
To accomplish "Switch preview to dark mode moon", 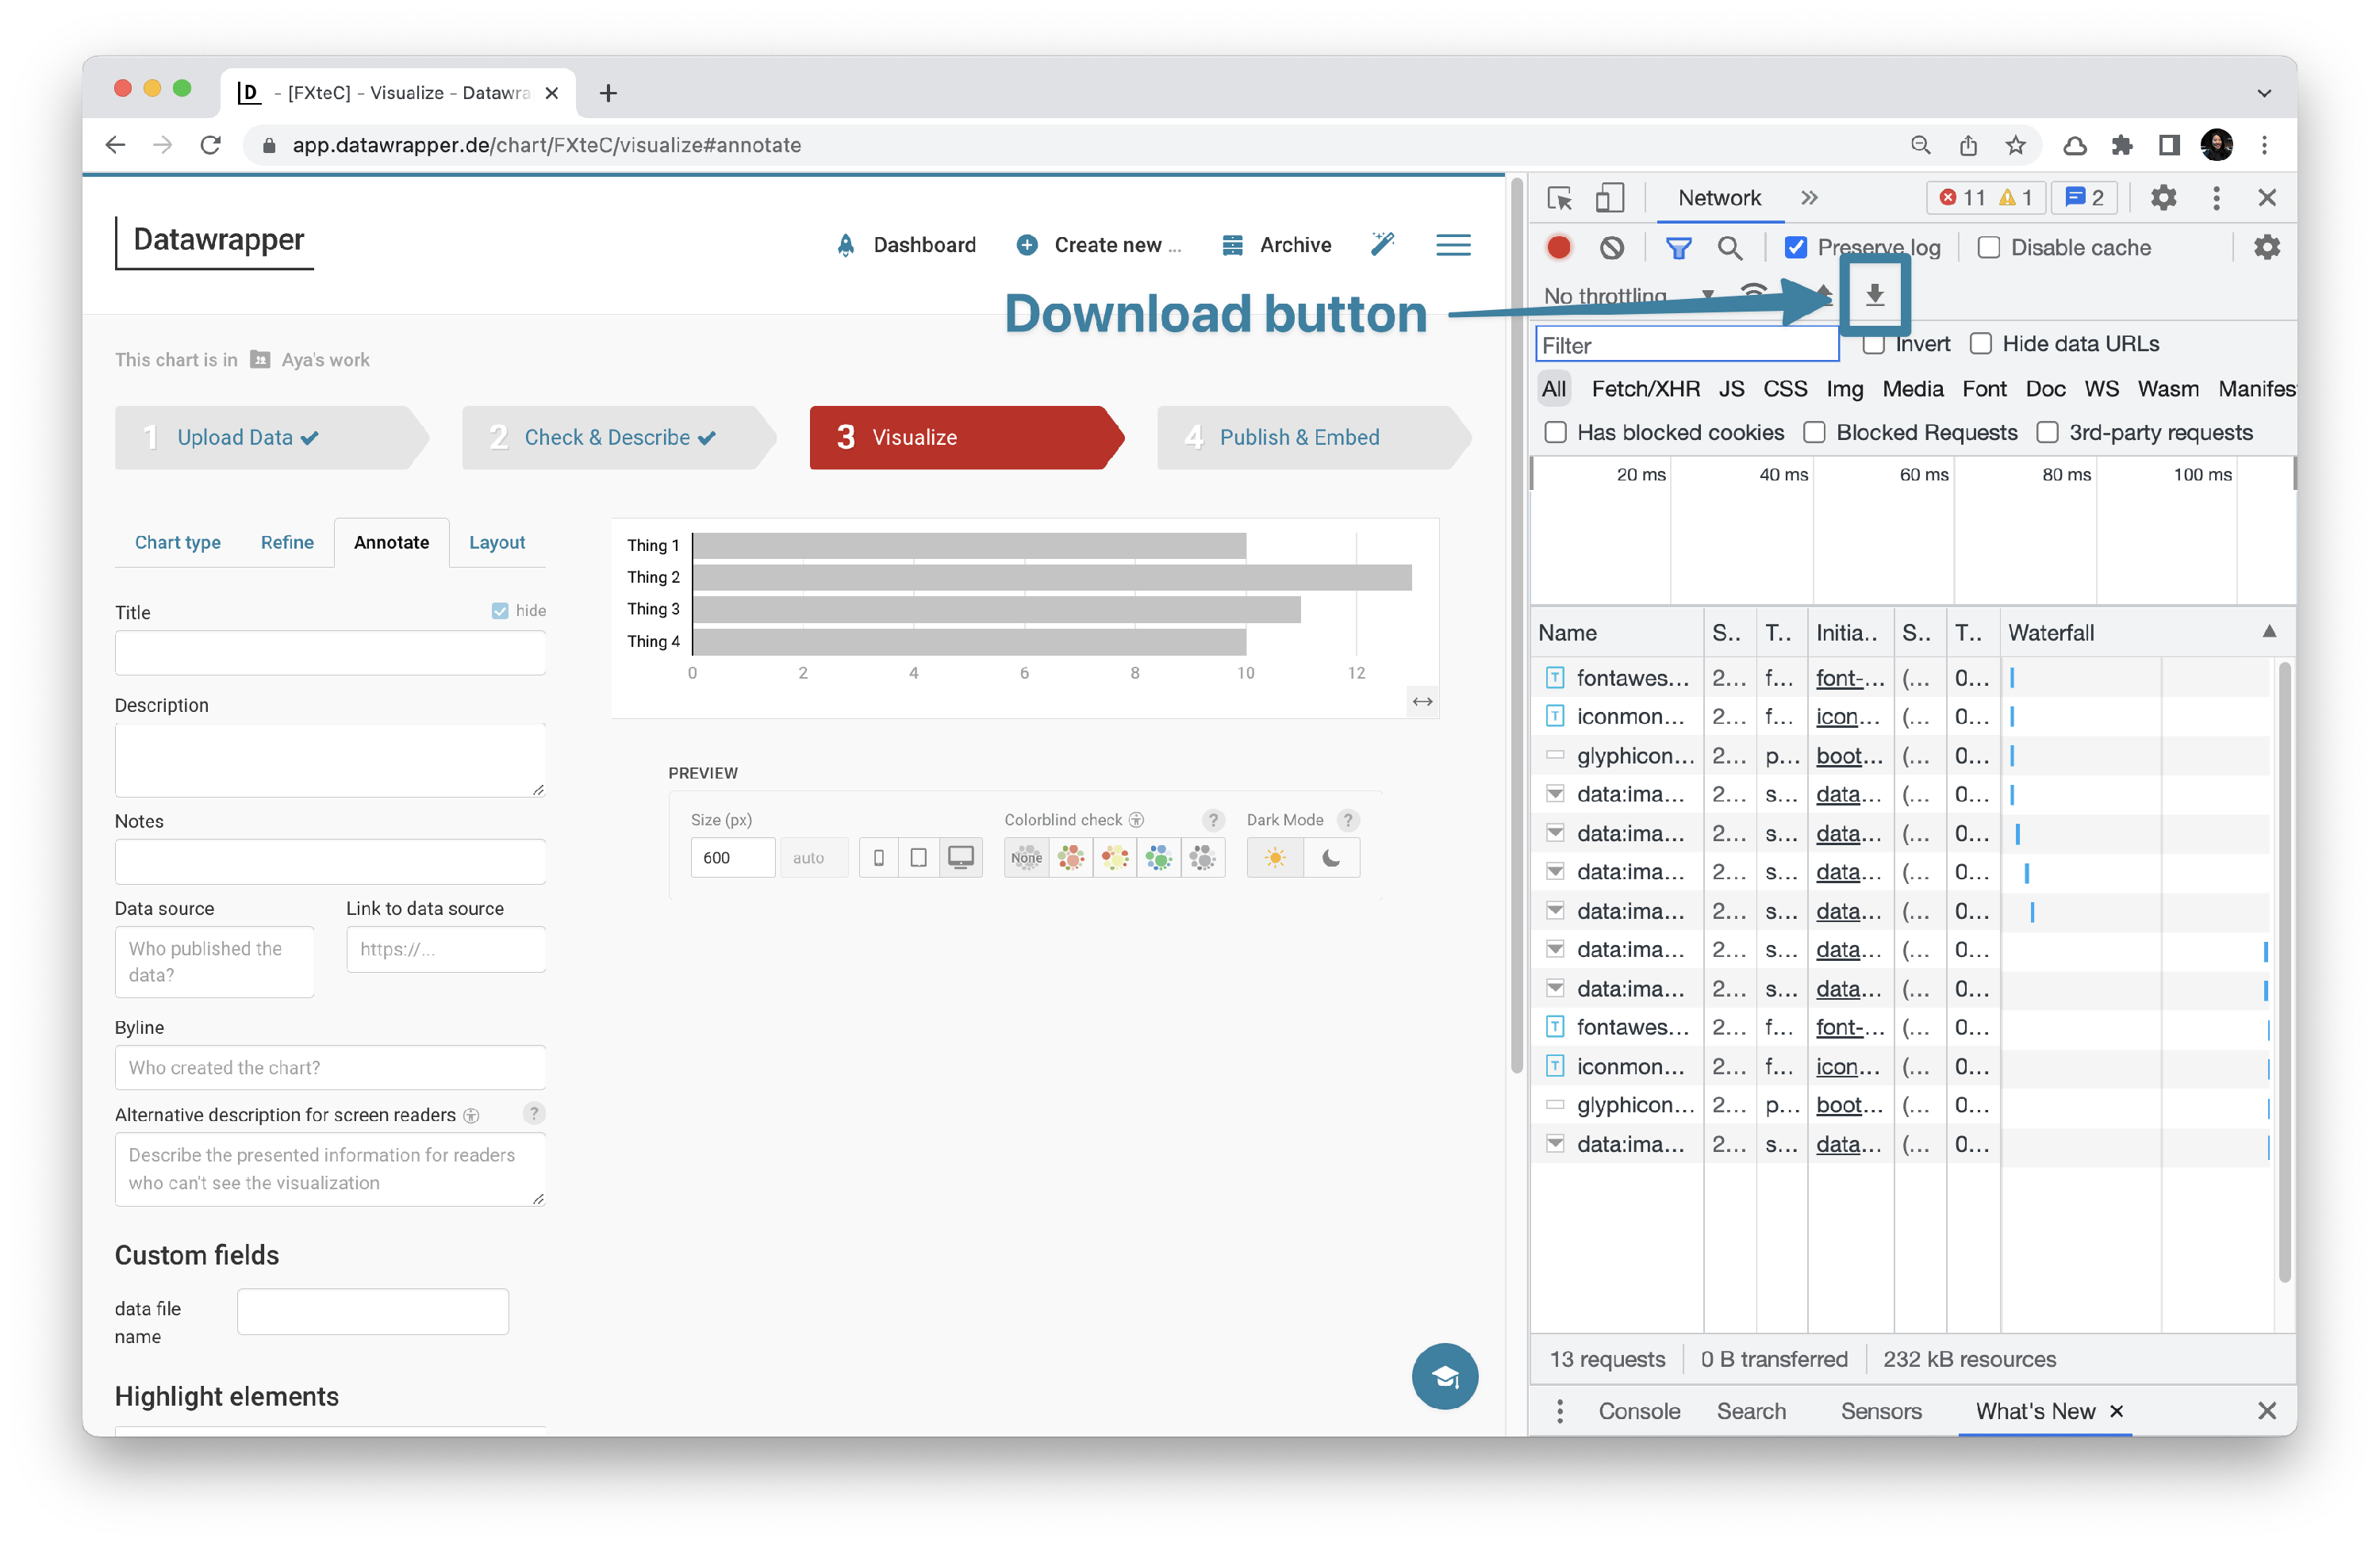I will tap(1331, 858).
